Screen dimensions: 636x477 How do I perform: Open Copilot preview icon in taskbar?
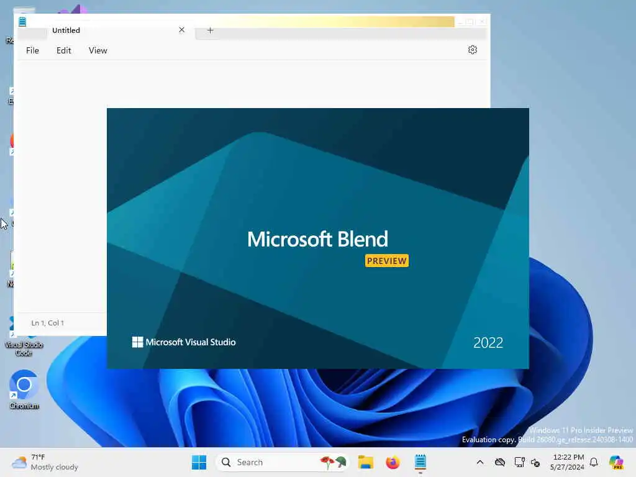pos(616,462)
